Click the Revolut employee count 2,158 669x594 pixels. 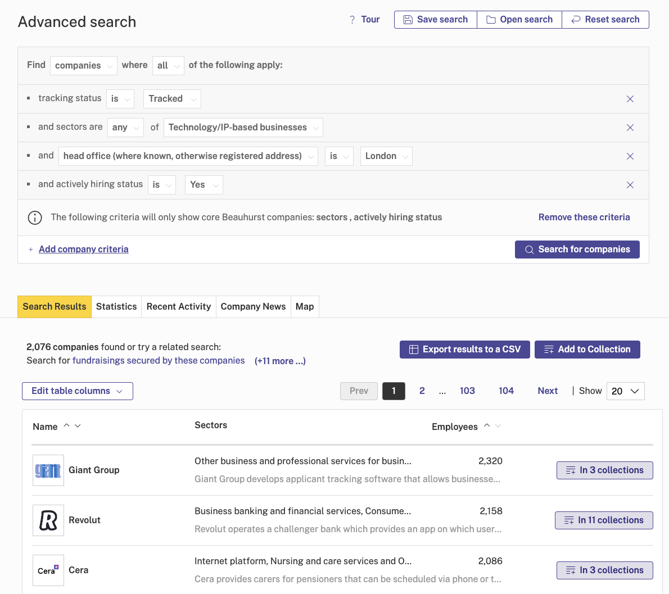(x=491, y=511)
